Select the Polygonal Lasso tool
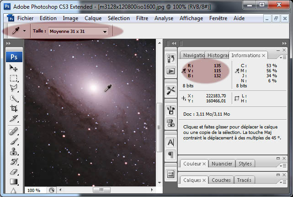The height and width of the screenshot is (197, 293). click(x=14, y=88)
